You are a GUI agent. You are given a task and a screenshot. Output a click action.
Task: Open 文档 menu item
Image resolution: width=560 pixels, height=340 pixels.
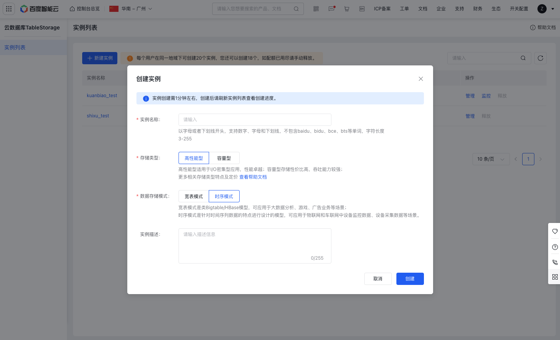pyautogui.click(x=423, y=8)
